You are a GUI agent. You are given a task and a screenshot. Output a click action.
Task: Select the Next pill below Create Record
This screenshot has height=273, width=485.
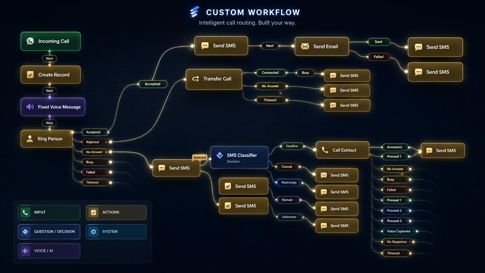[x=49, y=91]
